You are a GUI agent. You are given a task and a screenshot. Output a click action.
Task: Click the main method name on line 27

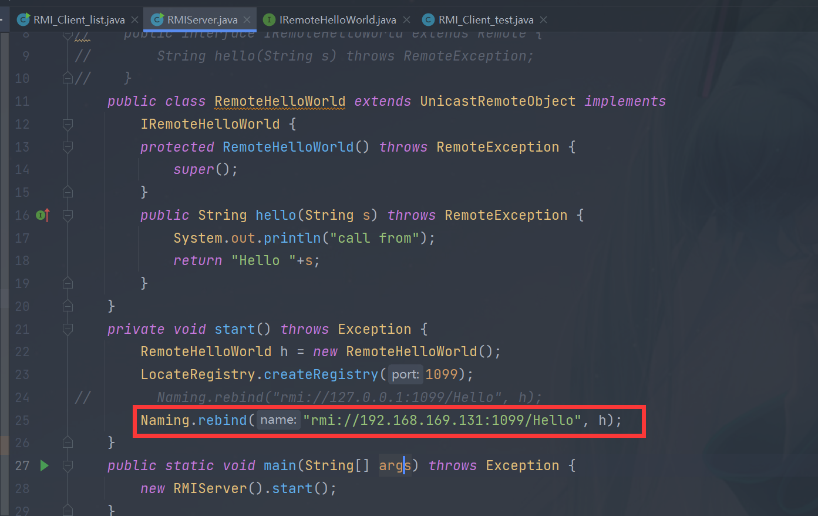click(280, 465)
